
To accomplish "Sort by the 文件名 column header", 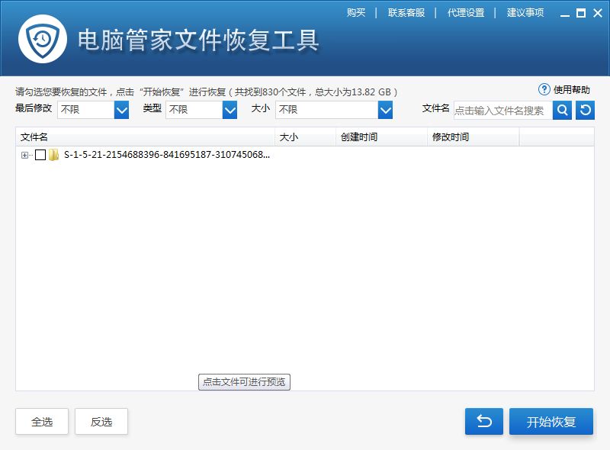I will [x=145, y=137].
